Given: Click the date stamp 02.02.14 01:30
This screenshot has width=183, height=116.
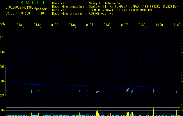Looking at the screenshot, I should click(18, 13).
